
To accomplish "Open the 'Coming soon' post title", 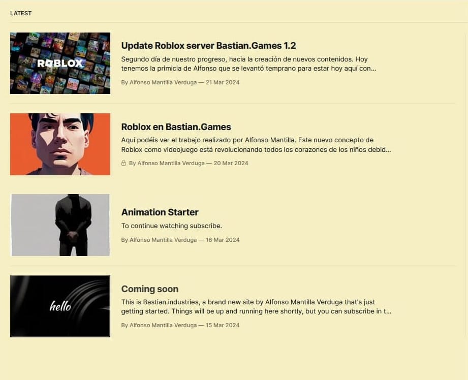I will tap(150, 289).
